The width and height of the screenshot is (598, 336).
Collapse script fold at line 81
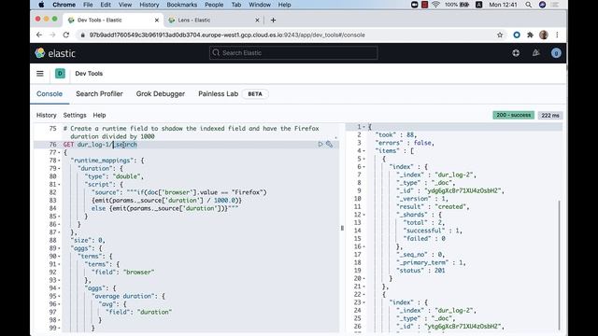point(59,185)
